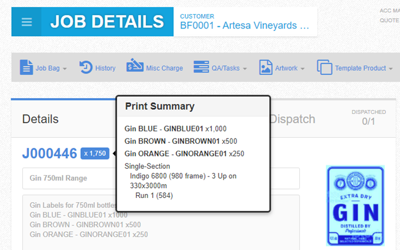The height and width of the screenshot is (250, 400).
Task: Open the hamburger menu icon
Action: click(26, 22)
